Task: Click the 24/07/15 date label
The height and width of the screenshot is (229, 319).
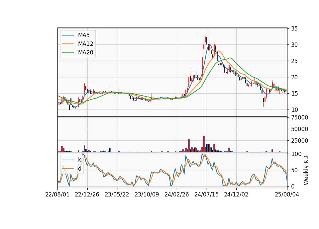Action: [206, 194]
